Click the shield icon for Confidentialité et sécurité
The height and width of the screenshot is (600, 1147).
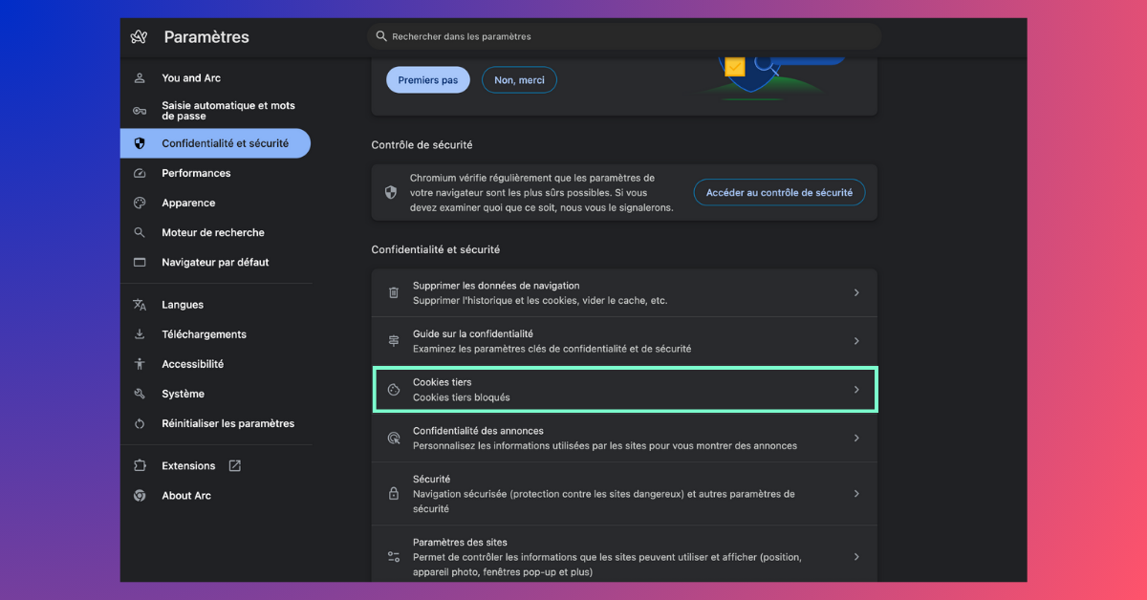140,143
